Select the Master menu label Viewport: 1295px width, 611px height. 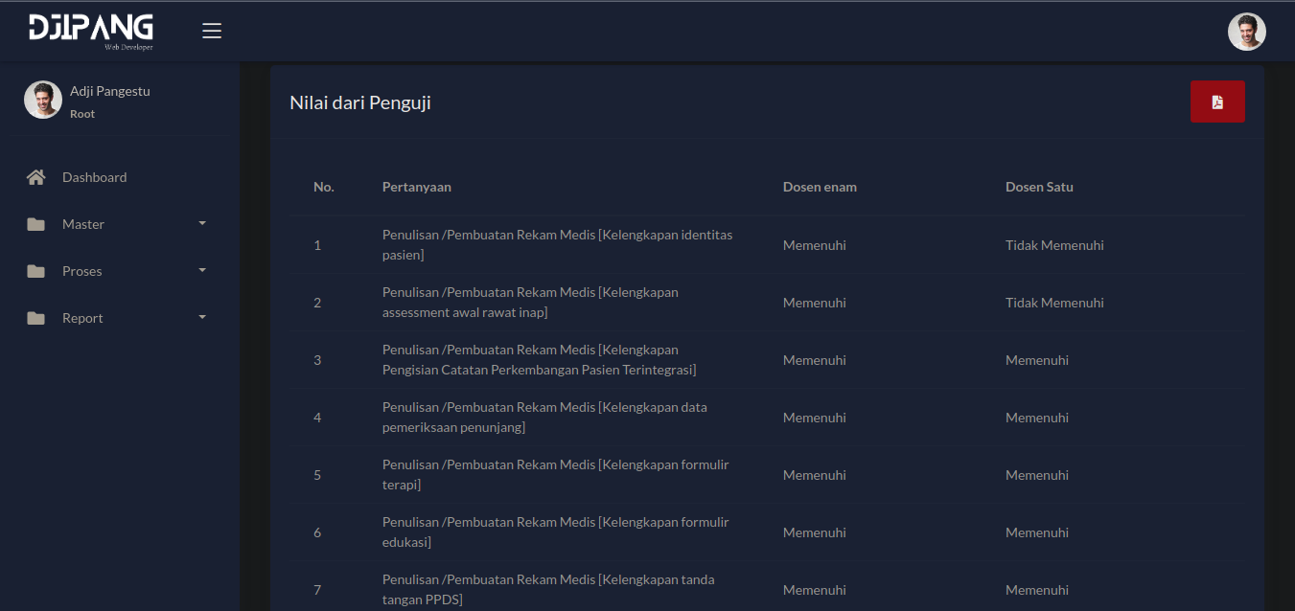click(83, 224)
